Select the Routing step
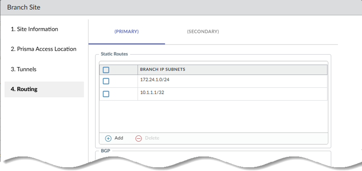This screenshot has height=171, width=362. pos(24,89)
